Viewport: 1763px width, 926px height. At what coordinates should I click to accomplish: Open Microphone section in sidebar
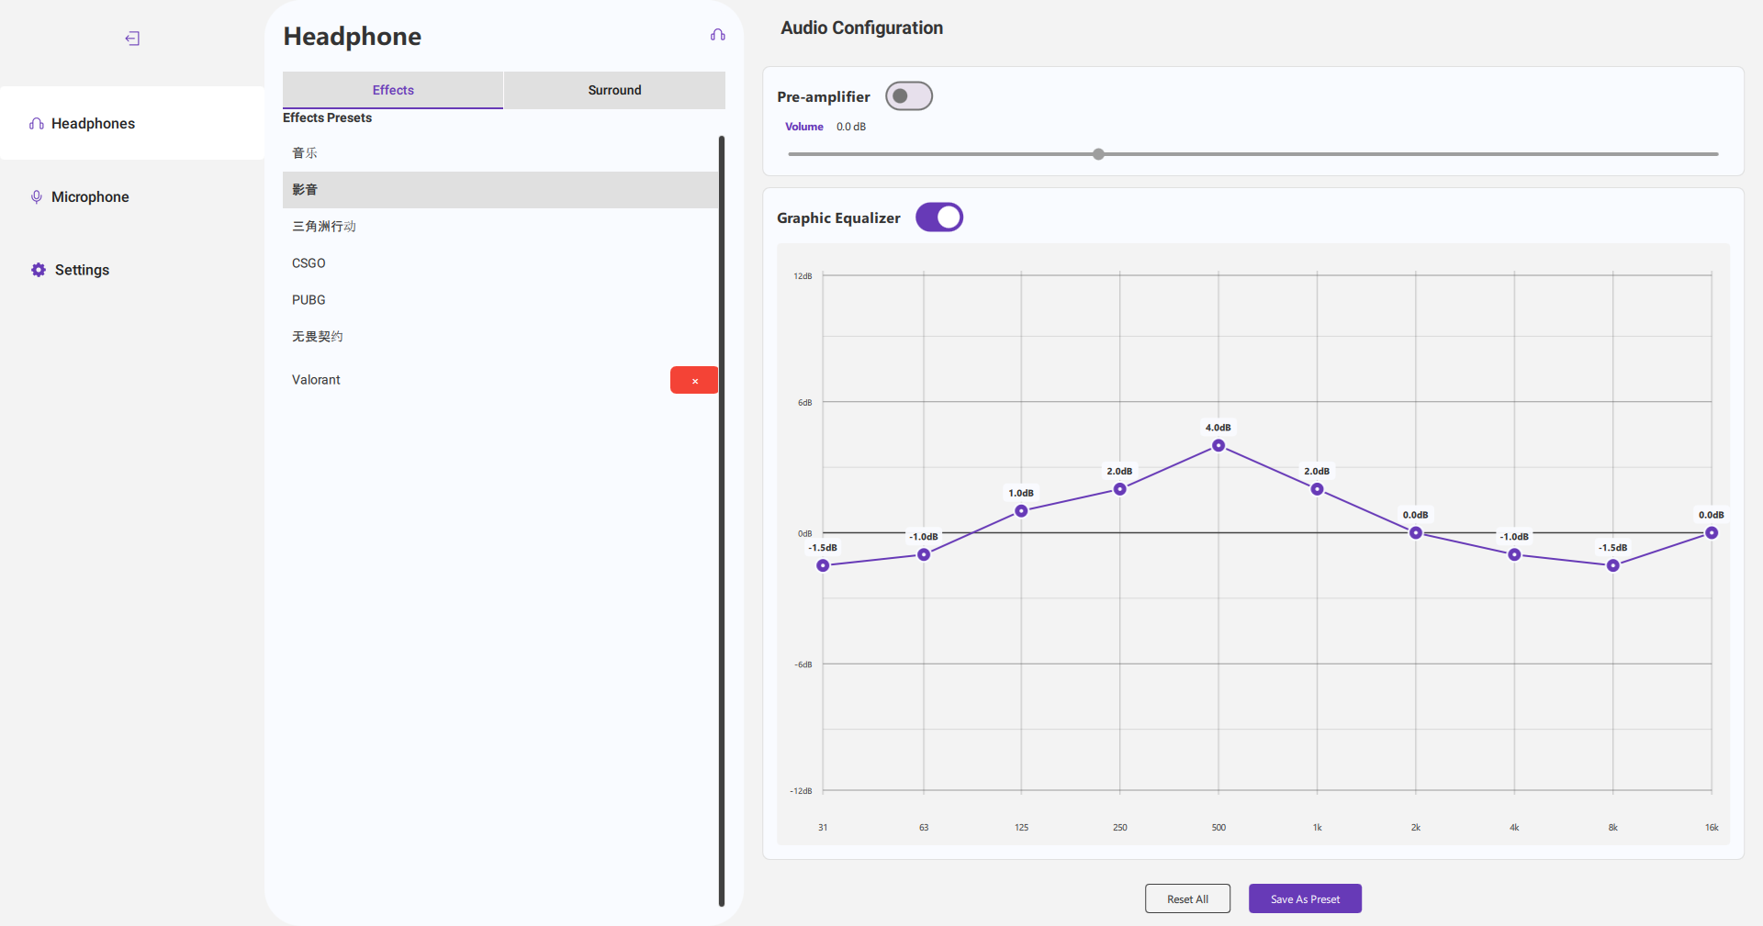tap(90, 197)
